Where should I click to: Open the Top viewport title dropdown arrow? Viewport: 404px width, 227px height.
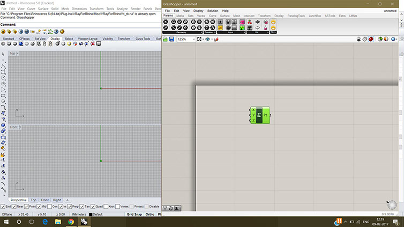tap(18, 54)
